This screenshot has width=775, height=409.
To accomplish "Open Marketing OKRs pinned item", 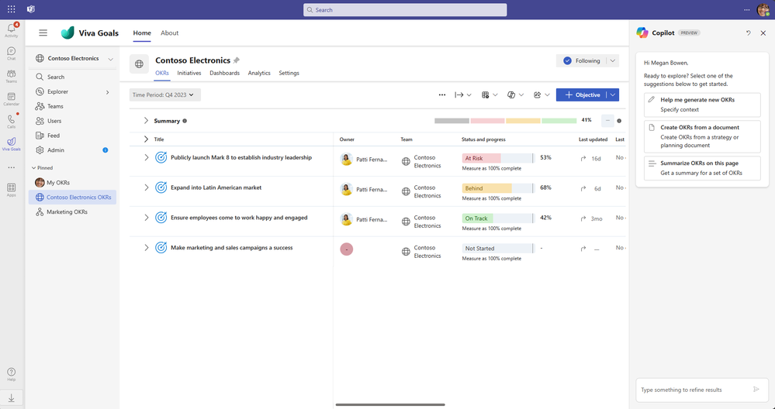I will [x=73, y=211].
